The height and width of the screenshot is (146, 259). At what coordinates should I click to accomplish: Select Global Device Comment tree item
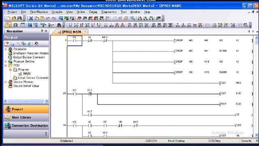(x=29, y=57)
